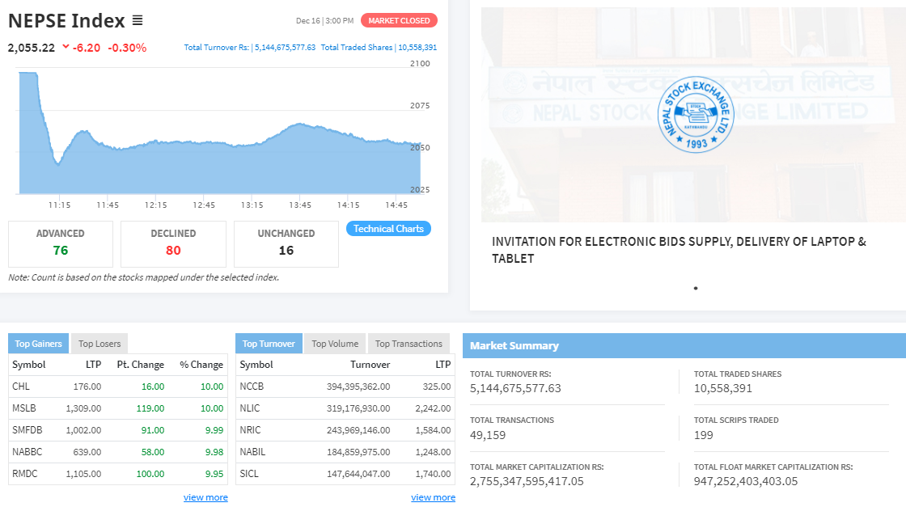Click the NRIC symbol in turnover table

250,430
